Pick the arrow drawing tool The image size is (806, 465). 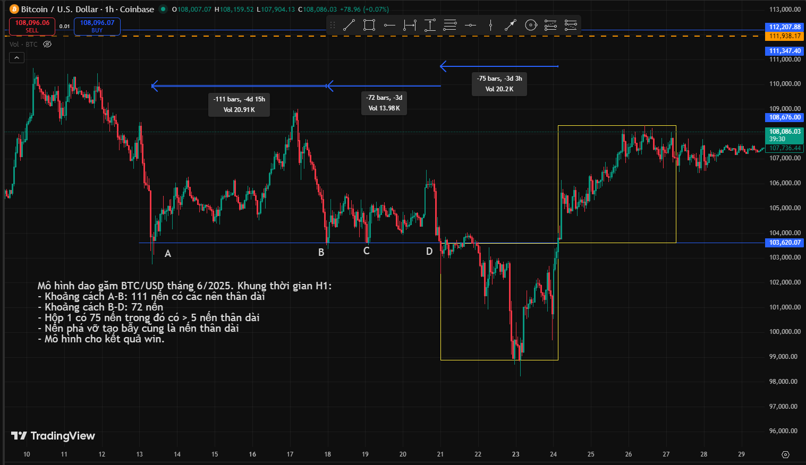point(511,25)
